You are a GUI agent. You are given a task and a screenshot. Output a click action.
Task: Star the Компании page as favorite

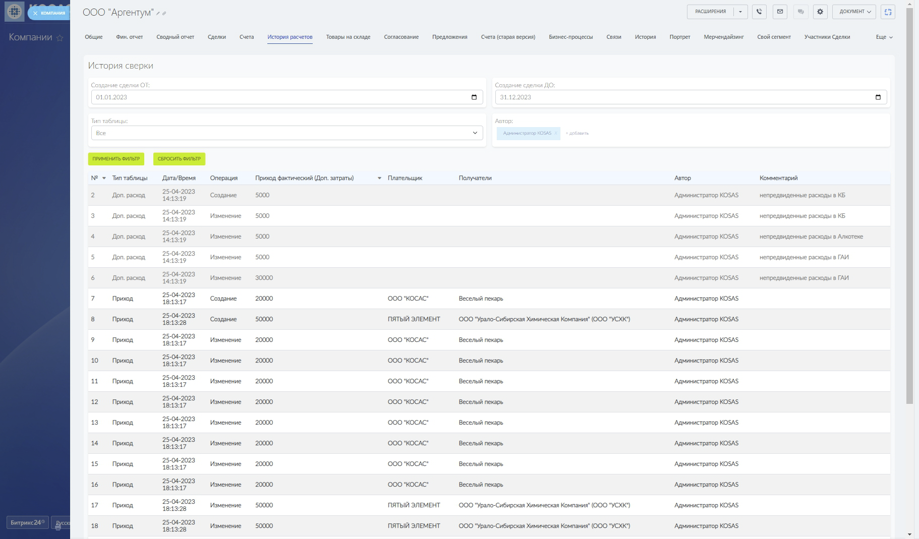pyautogui.click(x=60, y=38)
